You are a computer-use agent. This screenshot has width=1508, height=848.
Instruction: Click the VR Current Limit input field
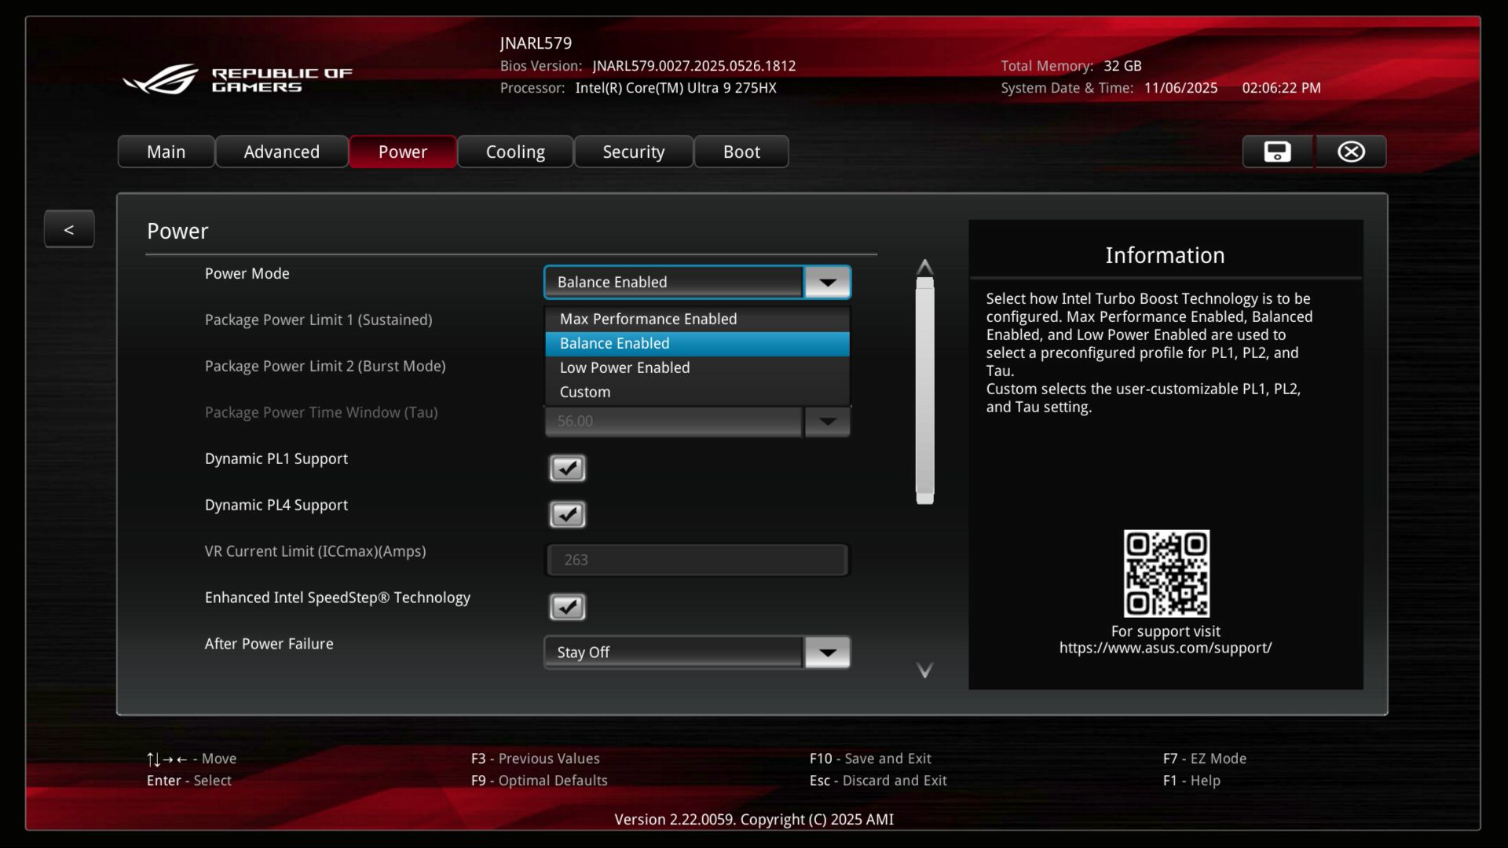[697, 560]
